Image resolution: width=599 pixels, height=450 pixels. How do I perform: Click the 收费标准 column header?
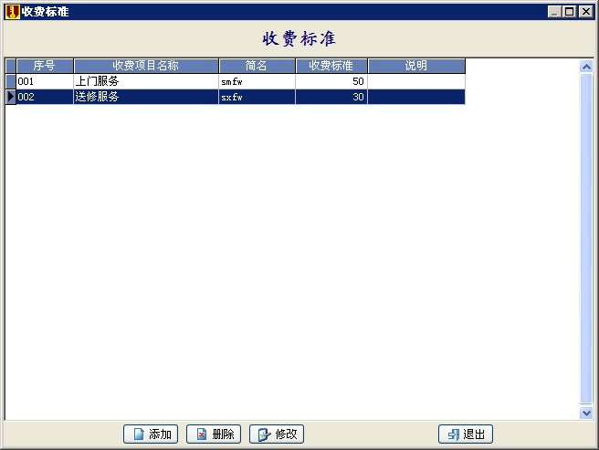pyautogui.click(x=331, y=66)
